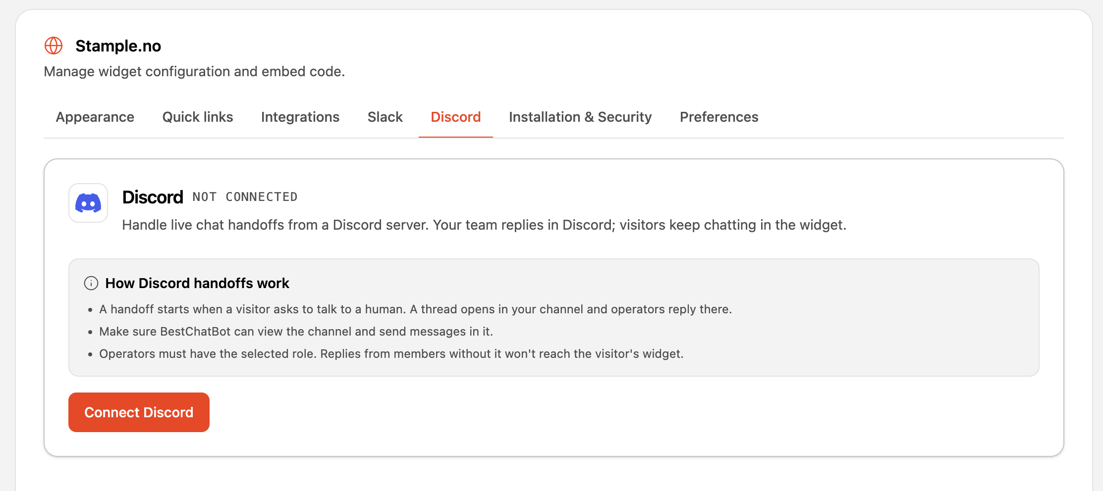Click the info icon beside How Discord handoffs work
Viewport: 1103px width, 491px height.
[x=91, y=283]
